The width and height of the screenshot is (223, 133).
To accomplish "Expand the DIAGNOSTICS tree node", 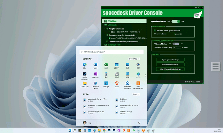I will (x=103, y=45).
